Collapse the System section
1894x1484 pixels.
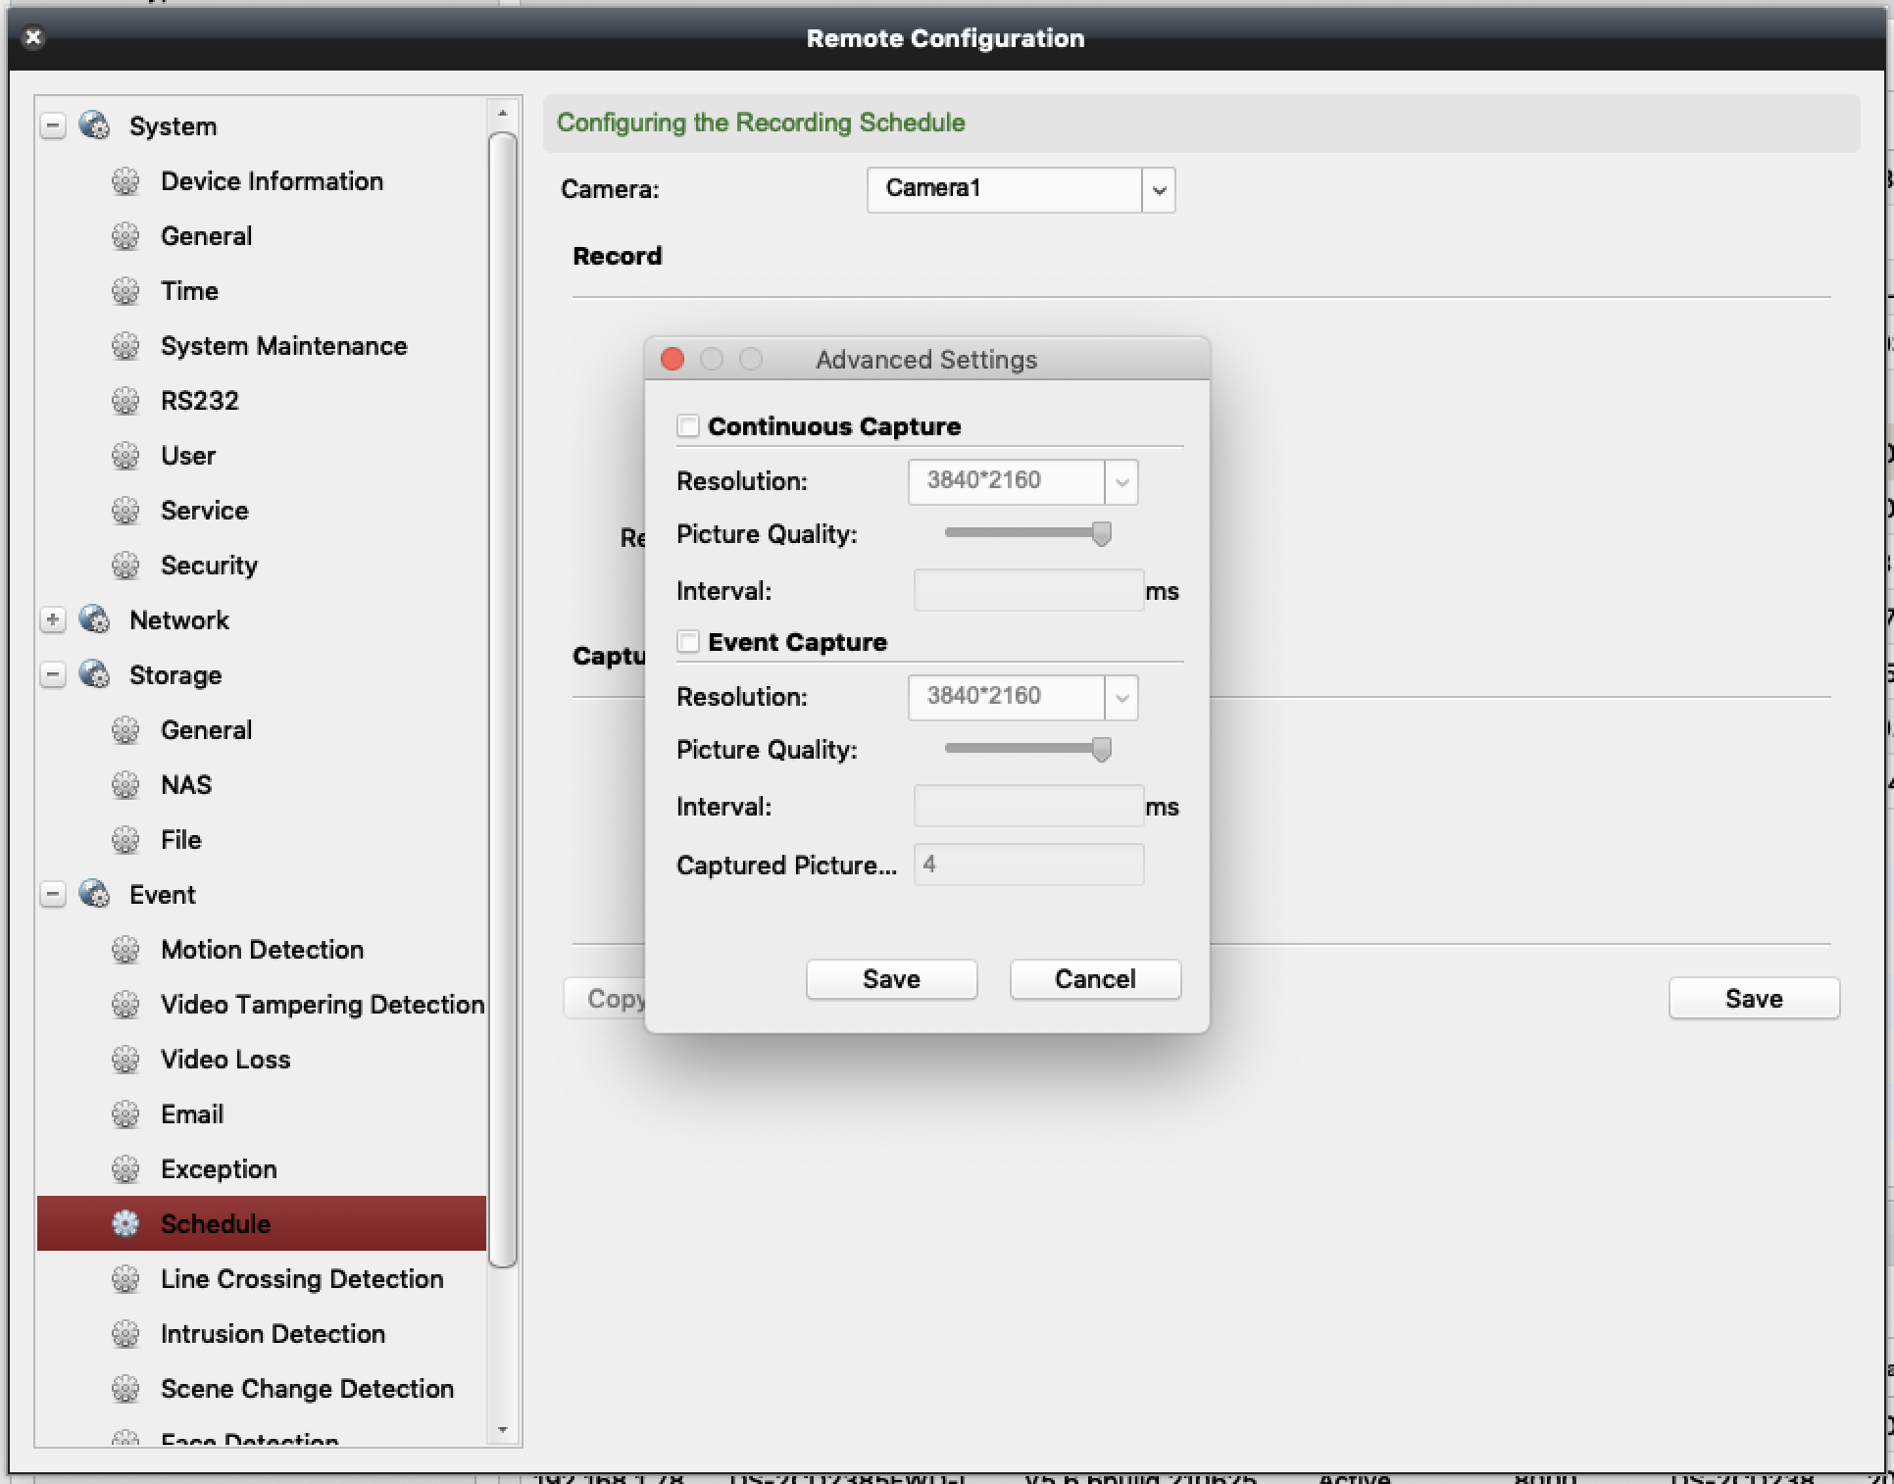point(53,125)
